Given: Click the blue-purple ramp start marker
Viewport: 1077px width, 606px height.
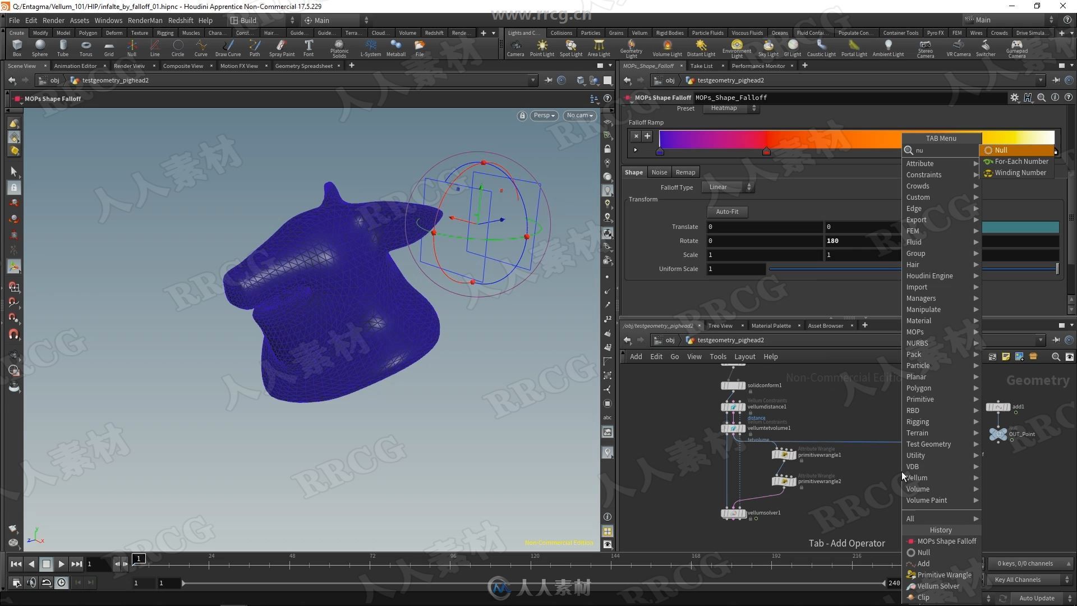Looking at the screenshot, I should tap(660, 151).
